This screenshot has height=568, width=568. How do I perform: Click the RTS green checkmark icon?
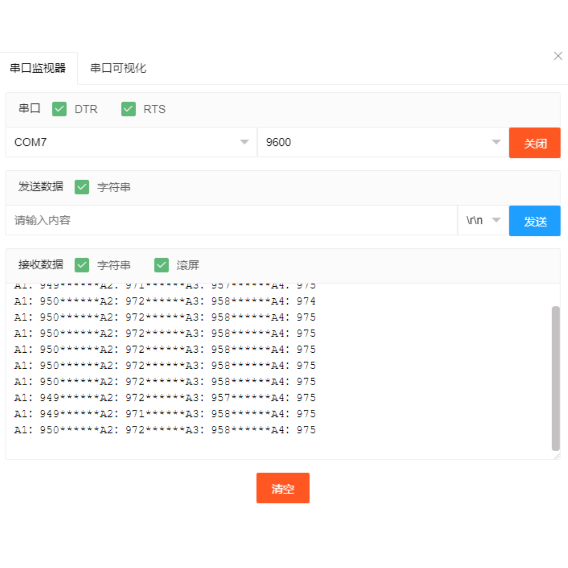coord(128,109)
